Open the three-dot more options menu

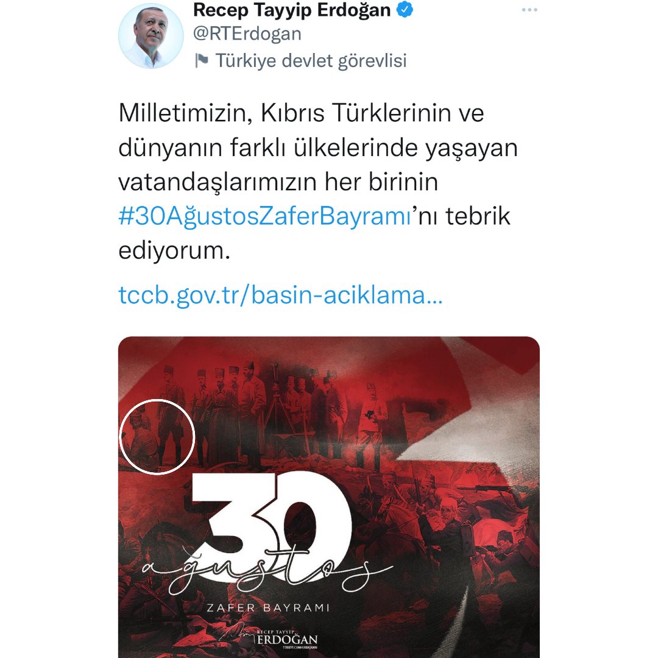(x=529, y=10)
